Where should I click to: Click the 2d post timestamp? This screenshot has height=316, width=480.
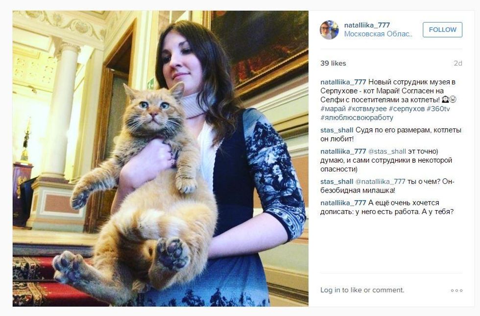point(457,63)
